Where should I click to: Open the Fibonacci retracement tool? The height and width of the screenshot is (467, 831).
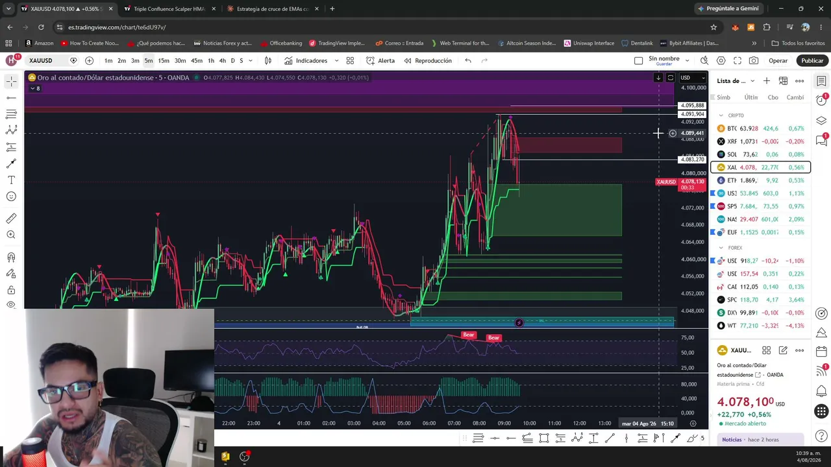coord(11,114)
